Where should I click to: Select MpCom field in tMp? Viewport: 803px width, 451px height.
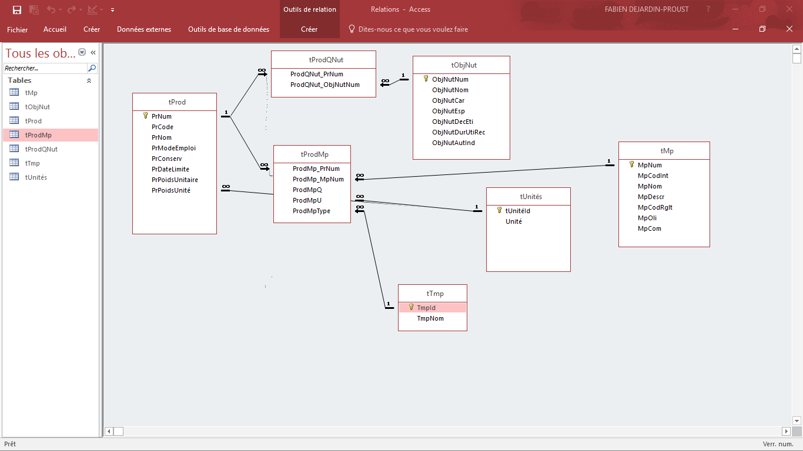point(650,228)
